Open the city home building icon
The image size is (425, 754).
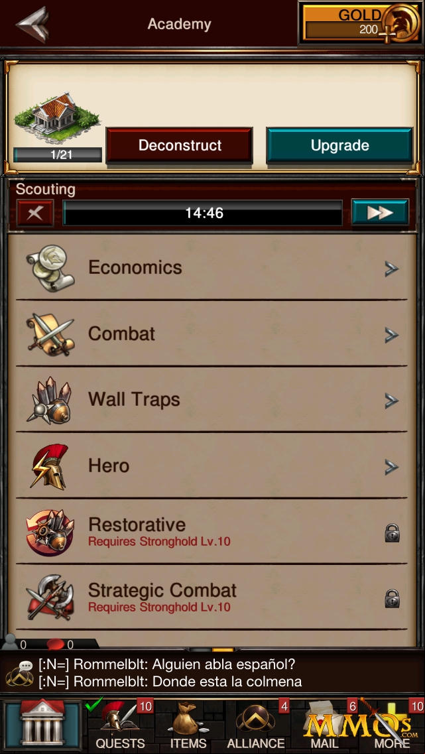[43, 725]
